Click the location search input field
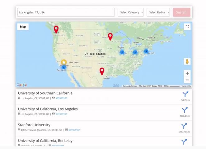This screenshot has height=149, width=206. [x=66, y=12]
